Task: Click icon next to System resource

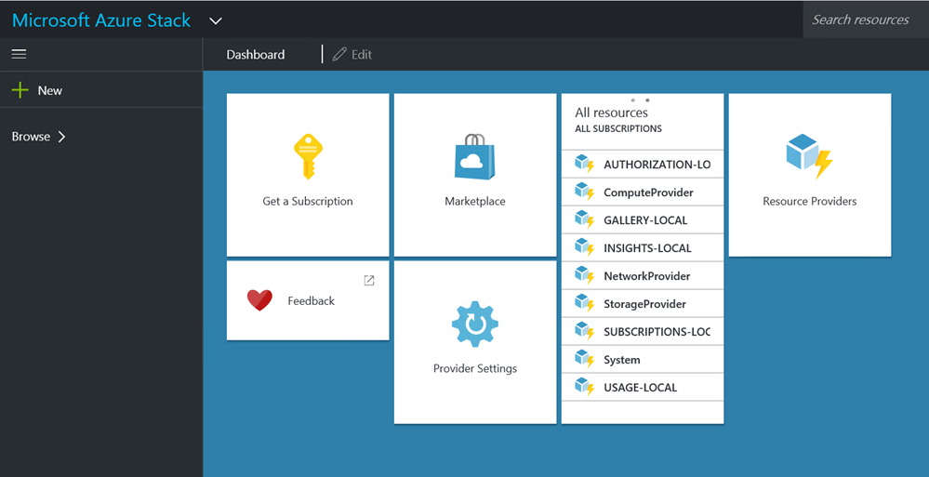Action: [585, 359]
